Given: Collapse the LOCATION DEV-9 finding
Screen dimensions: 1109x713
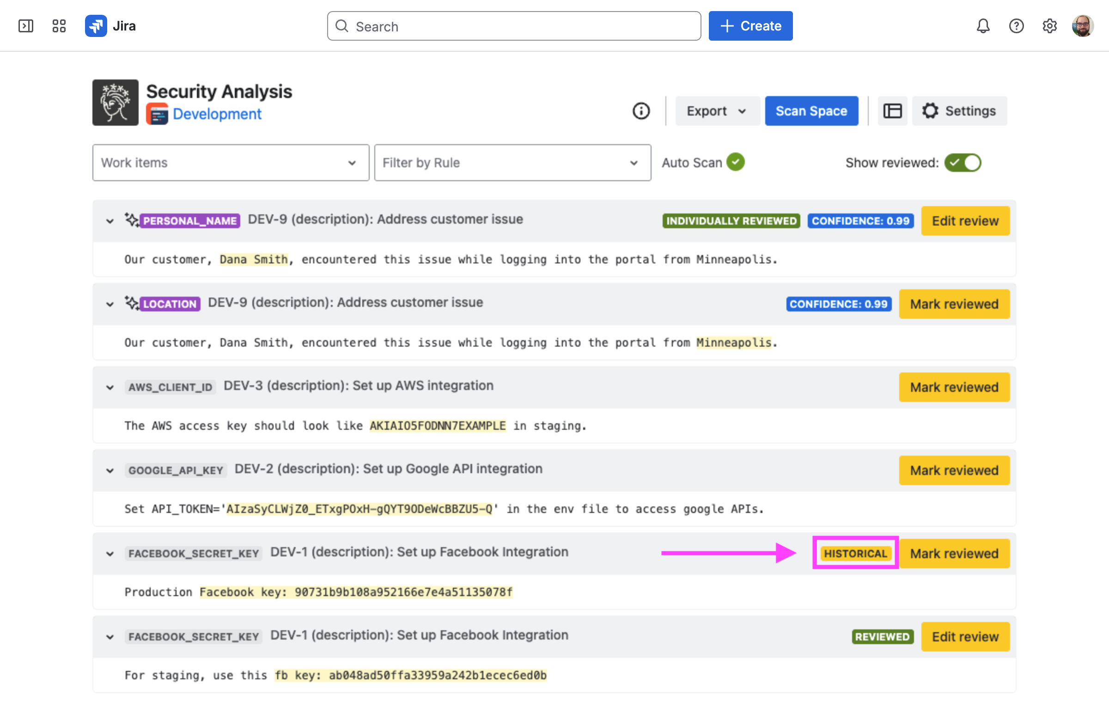Looking at the screenshot, I should click(110, 304).
